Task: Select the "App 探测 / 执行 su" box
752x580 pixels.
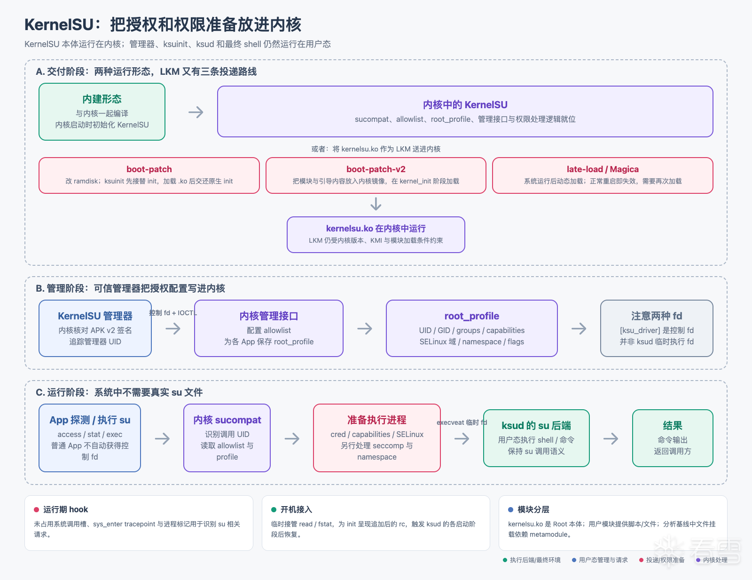Action: coord(90,438)
